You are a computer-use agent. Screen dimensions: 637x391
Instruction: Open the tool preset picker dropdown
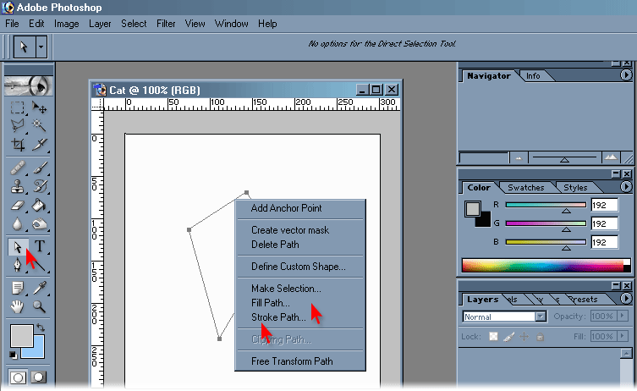[x=41, y=47]
